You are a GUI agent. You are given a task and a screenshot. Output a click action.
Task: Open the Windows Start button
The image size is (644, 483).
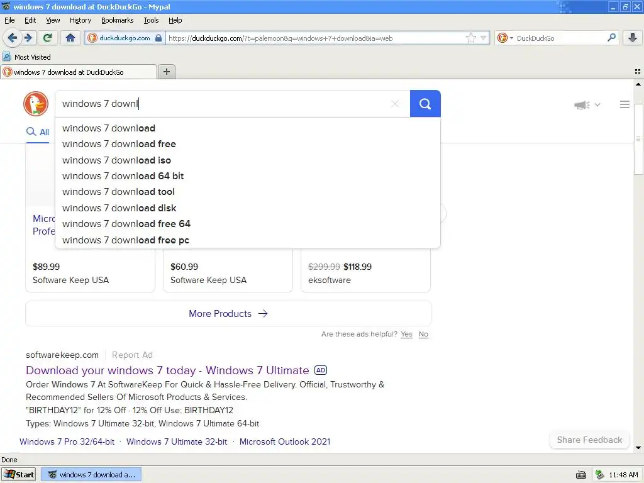[18, 474]
